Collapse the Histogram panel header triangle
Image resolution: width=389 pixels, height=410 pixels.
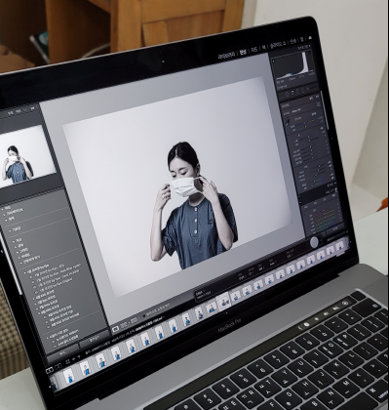309,46
